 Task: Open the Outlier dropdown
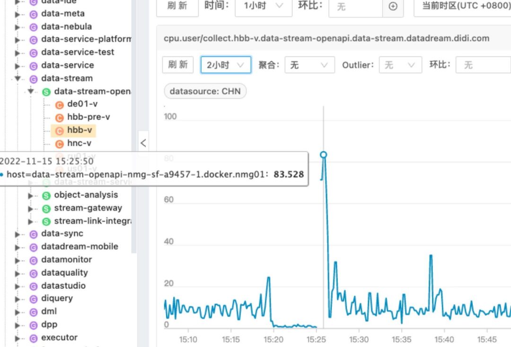pyautogui.click(x=400, y=65)
